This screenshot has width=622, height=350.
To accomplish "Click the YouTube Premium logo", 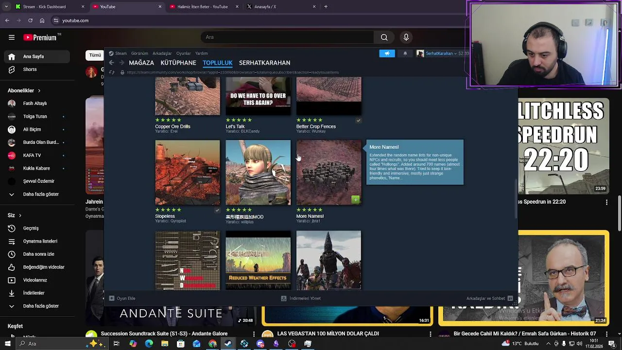I will (40, 37).
